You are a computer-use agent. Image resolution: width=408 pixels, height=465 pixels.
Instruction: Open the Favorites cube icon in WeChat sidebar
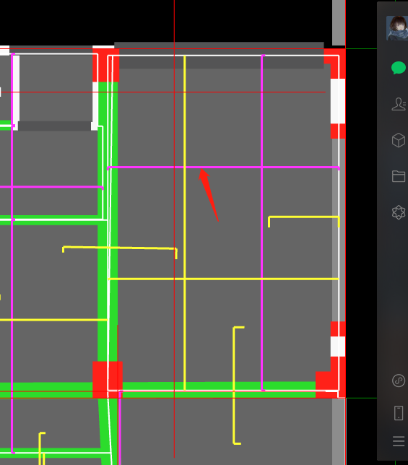click(x=399, y=140)
